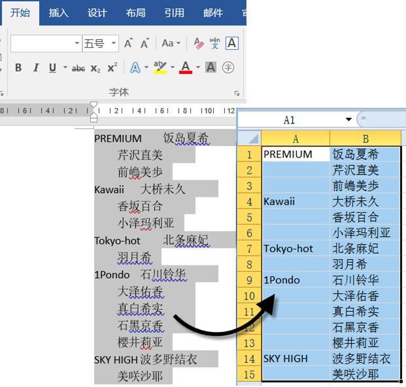
Task: Select Excel row 1 header
Action: tap(249, 154)
